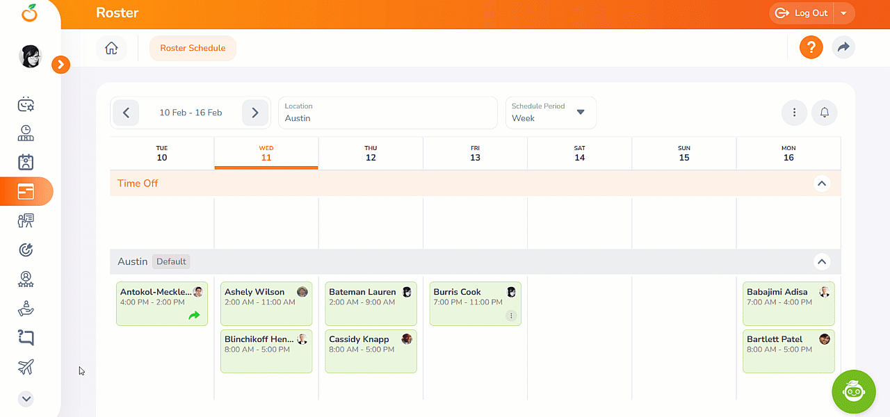Select the Roster Schedule tab
890x417 pixels.
pyautogui.click(x=193, y=48)
